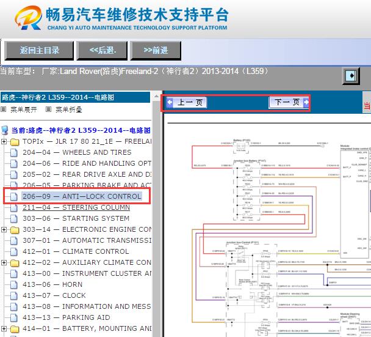Expand the 414-01 Battery, Mounting folder
Screen dimensions: 371x337
(x=4, y=328)
